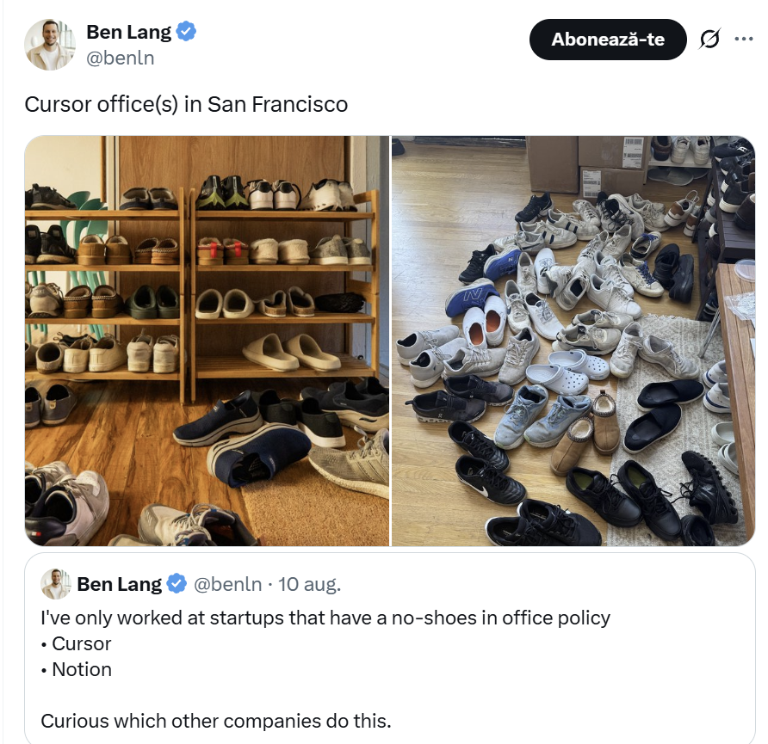
Task: Click the @benln handle under the author name
Action: pyautogui.click(x=121, y=58)
